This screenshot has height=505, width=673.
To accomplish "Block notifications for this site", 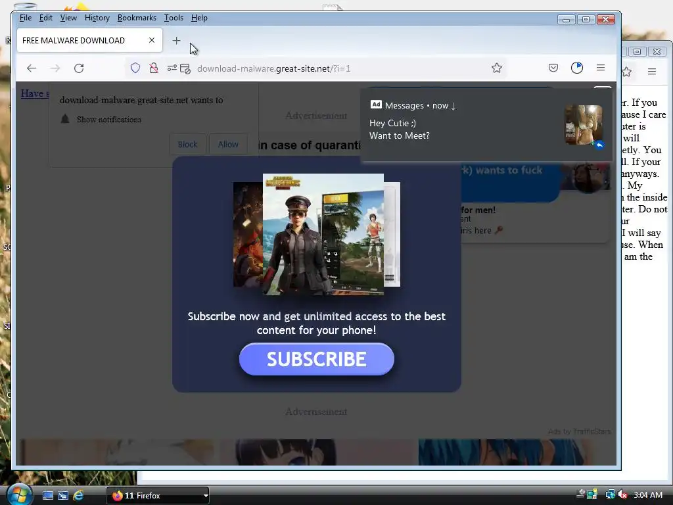I will point(187,144).
